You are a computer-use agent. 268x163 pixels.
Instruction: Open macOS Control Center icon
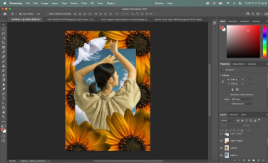(x=240, y=3)
